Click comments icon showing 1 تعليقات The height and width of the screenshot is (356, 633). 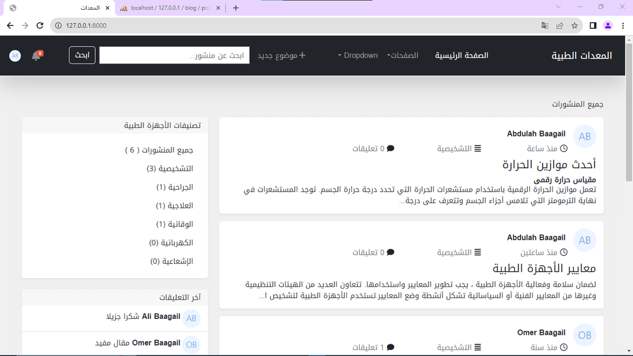(391, 347)
